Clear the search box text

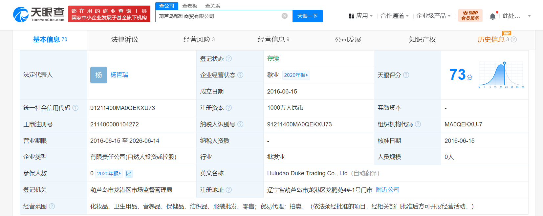(x=285, y=16)
